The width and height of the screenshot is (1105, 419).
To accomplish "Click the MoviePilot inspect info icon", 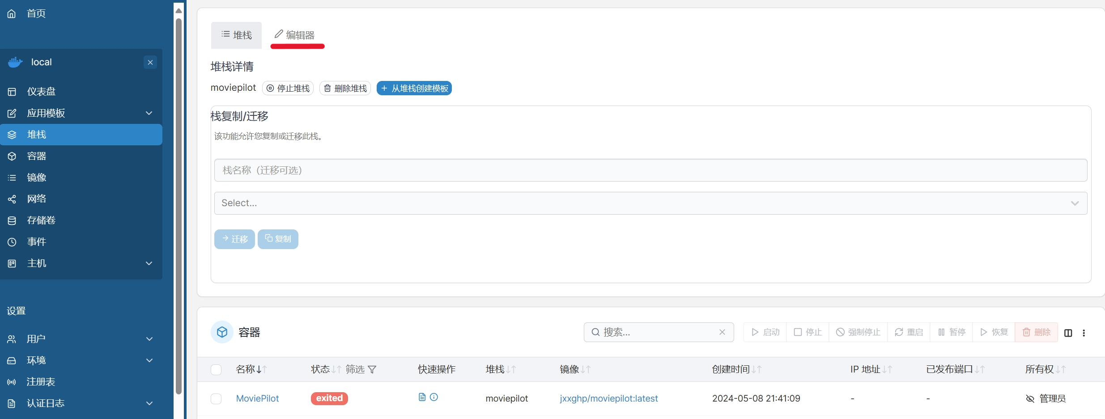I will click(x=434, y=397).
